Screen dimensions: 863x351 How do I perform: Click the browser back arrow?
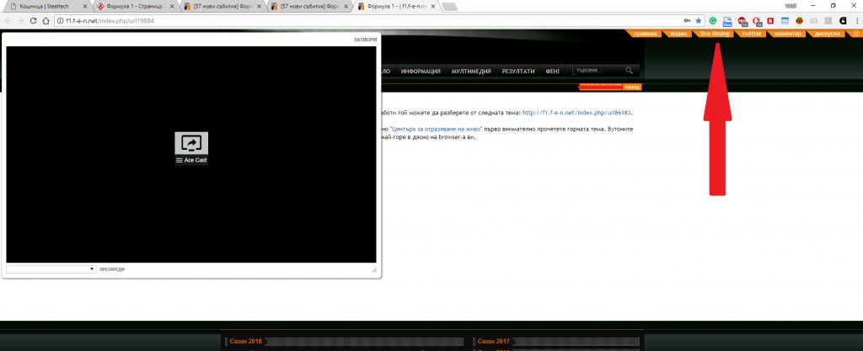pyautogui.click(x=8, y=20)
